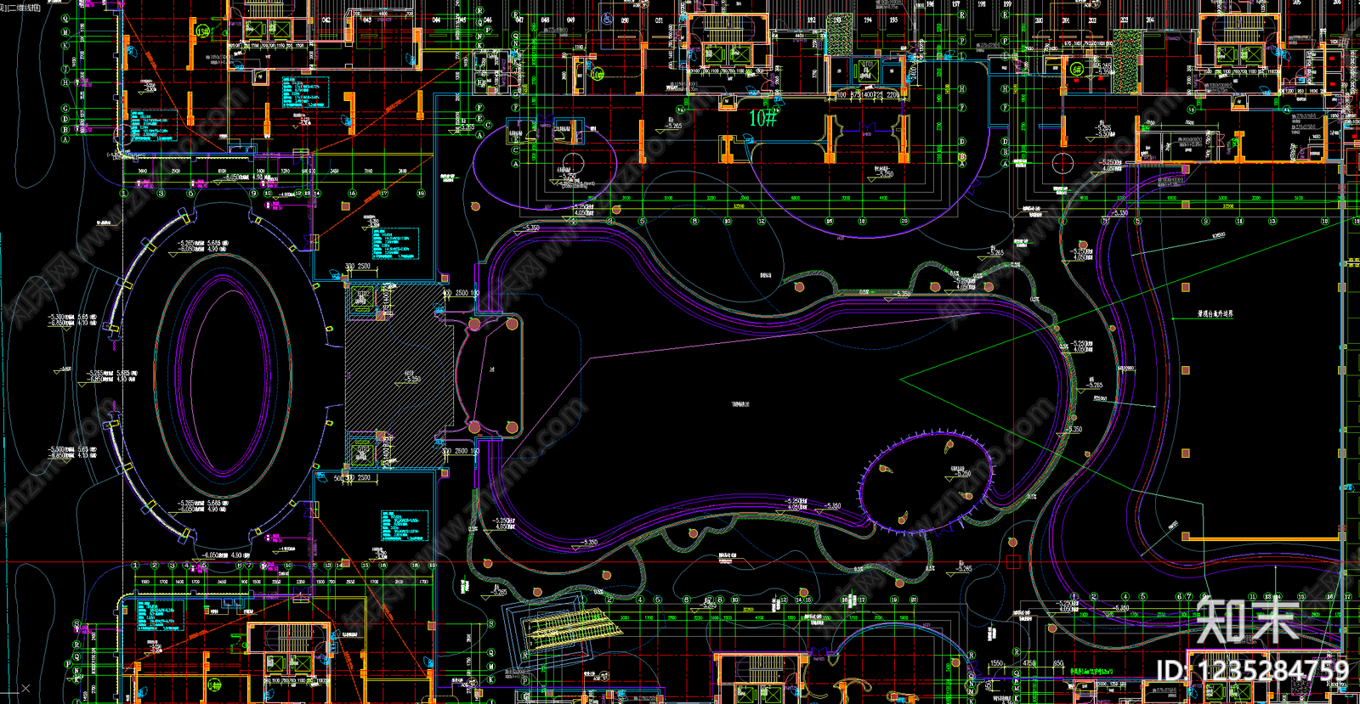Select the "400 2500 100" dimension text
Screen dimensions: 1360x704
coord(461,293)
